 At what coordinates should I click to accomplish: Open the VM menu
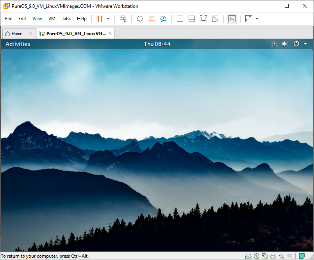coord(52,19)
